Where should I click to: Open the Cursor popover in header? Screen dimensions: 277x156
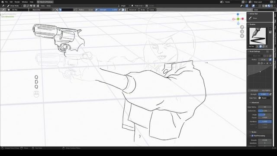pos(152,10)
